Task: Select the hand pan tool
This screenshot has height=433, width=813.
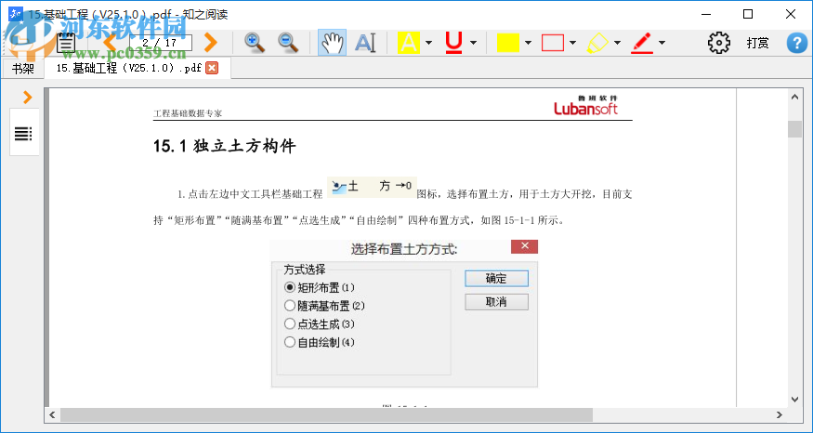Action: 332,43
